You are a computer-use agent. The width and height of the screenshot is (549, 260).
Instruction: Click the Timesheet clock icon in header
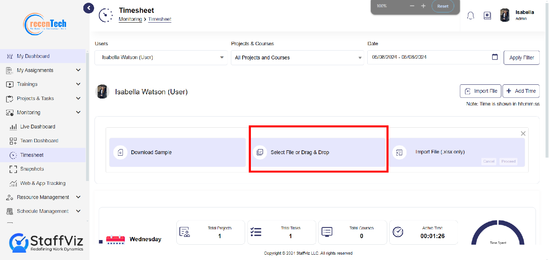(x=106, y=15)
